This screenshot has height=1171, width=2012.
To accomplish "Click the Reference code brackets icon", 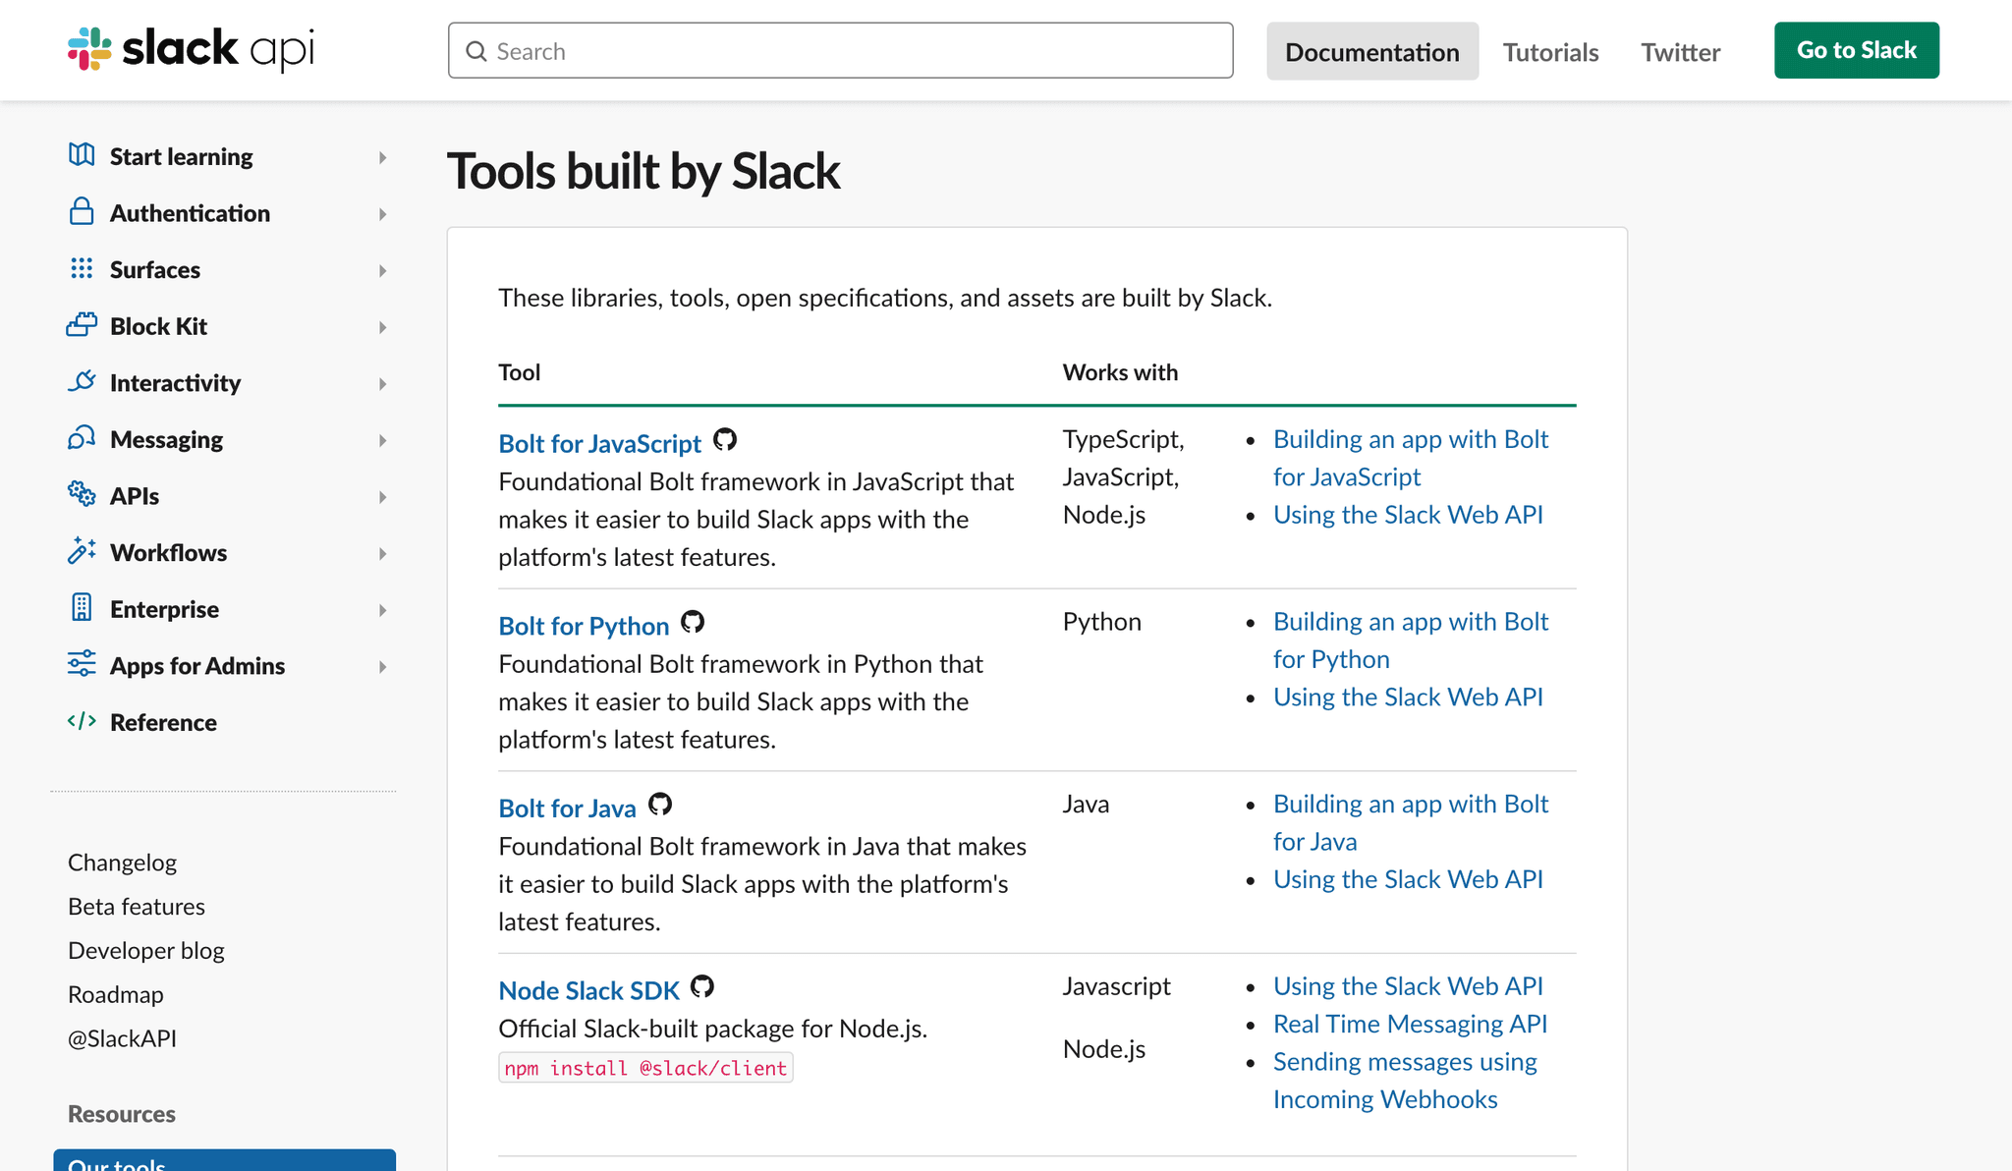I will point(83,722).
